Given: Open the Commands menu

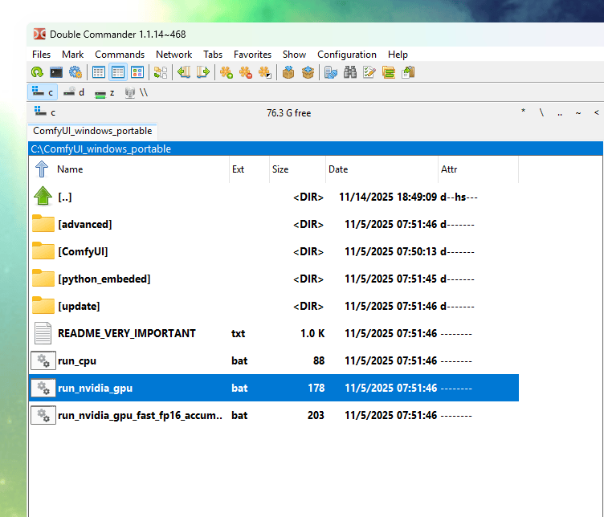Looking at the screenshot, I should pos(120,55).
